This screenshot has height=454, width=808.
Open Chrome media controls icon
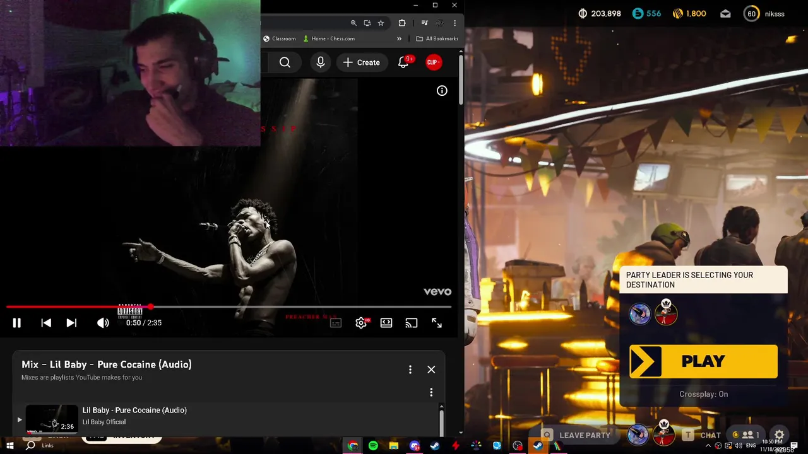(x=425, y=23)
